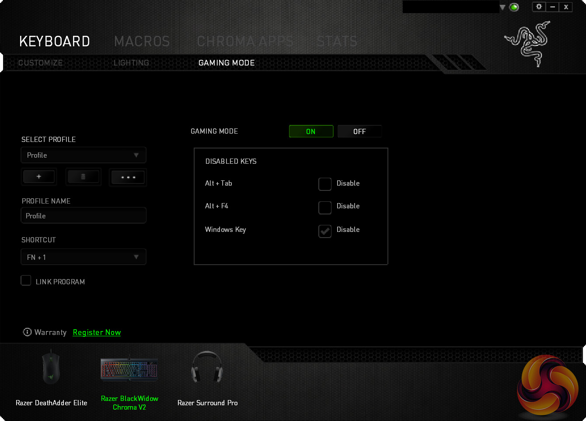Delete the profile using the trash icon

[x=83, y=177]
